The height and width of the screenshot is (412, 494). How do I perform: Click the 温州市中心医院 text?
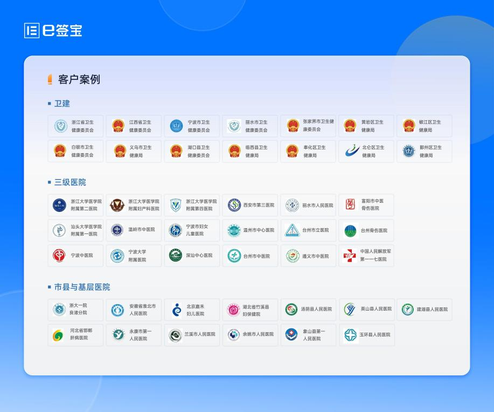[259, 230]
